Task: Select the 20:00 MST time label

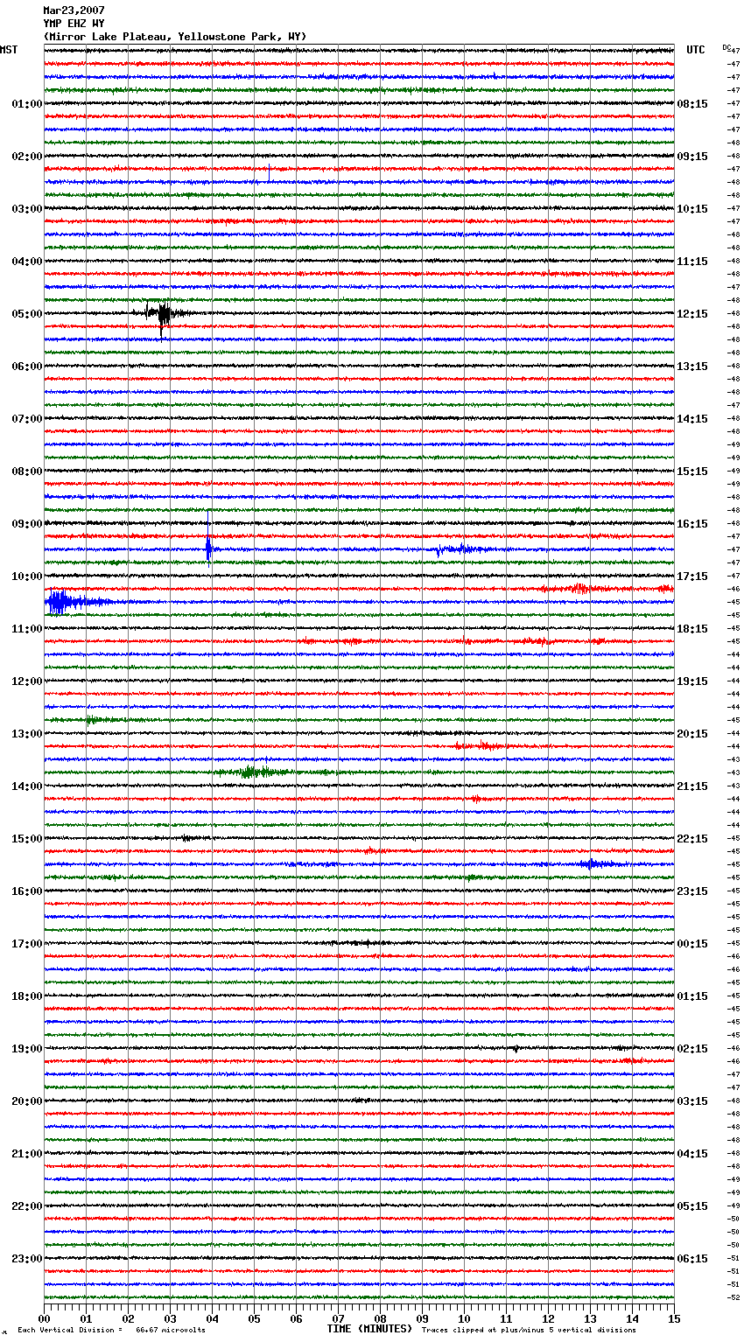Action: pos(26,1101)
